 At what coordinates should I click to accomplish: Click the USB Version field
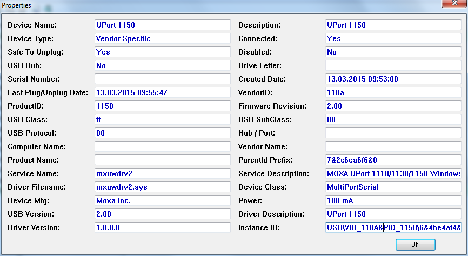click(162, 214)
